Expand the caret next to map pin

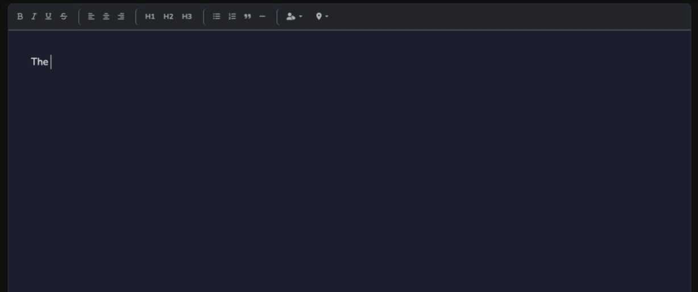tap(327, 17)
